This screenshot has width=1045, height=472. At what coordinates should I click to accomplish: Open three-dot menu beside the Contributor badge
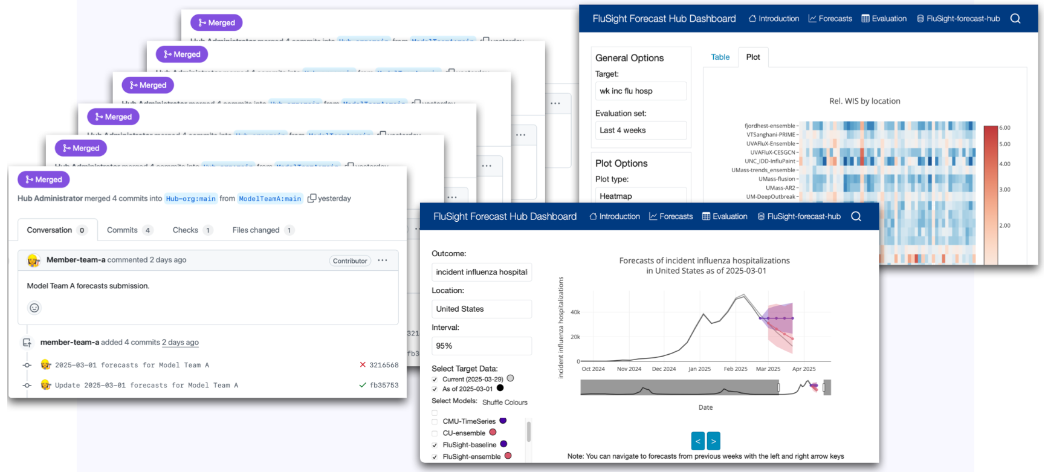(383, 260)
